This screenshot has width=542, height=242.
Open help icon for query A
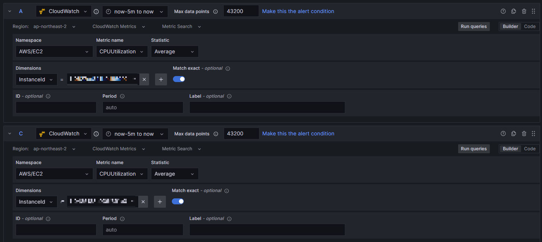503,11
